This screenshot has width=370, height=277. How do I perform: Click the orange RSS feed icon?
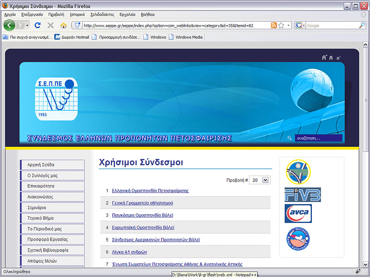coord(274,25)
